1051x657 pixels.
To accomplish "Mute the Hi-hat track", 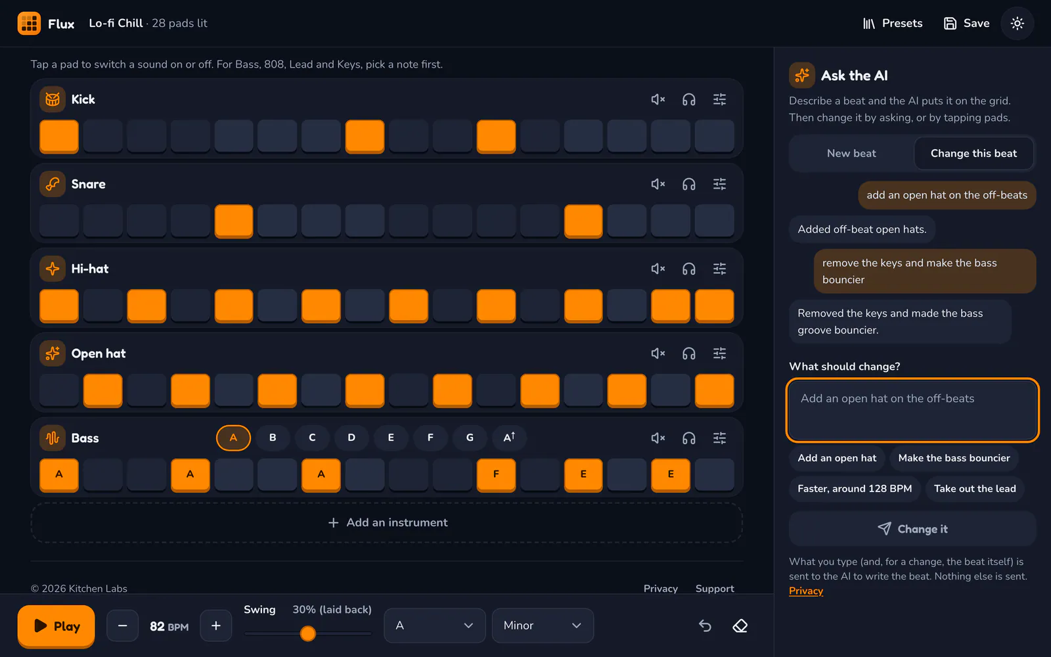I will click(x=658, y=269).
